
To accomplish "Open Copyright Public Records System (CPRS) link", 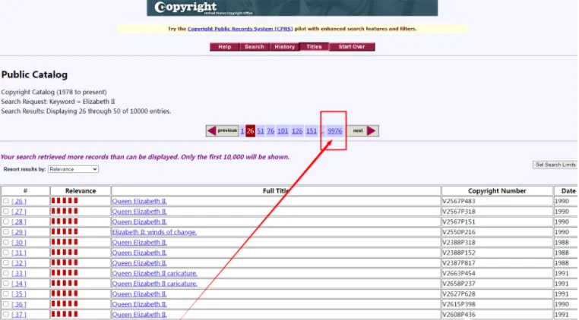I will click(240, 29).
